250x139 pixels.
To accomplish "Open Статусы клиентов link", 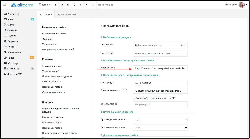I will point(52,66).
